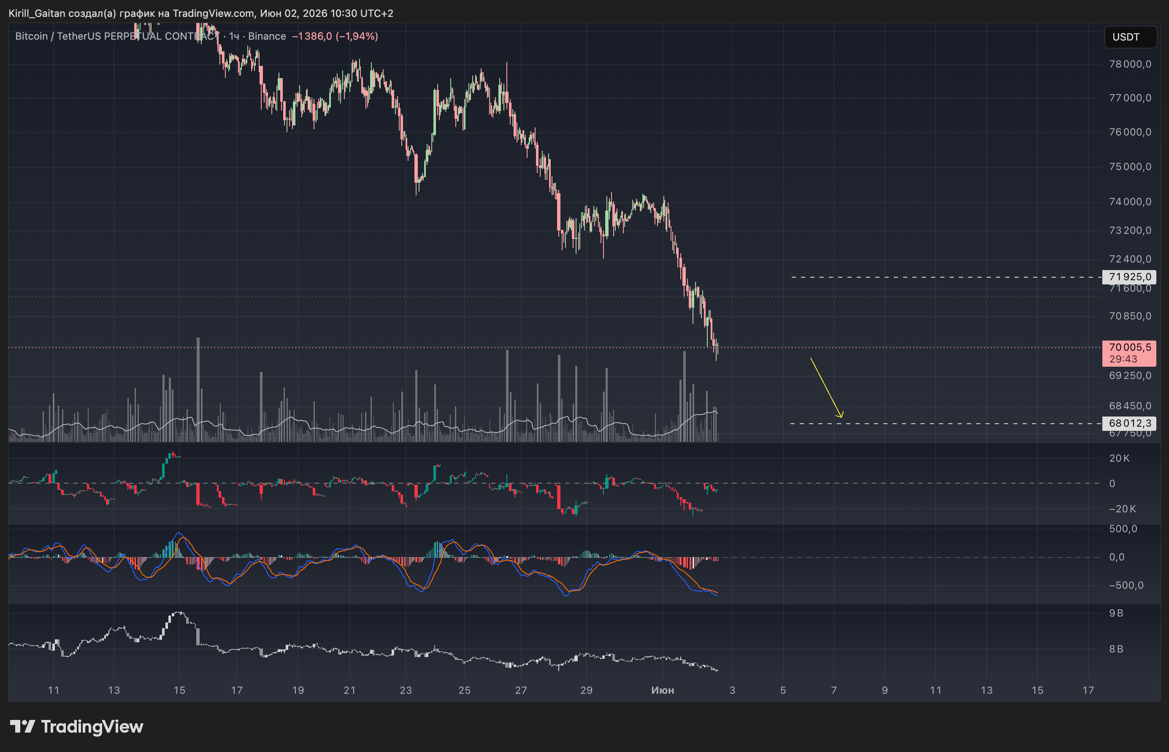Click the 76 000,0 price axis label
1169x752 pixels.
1130,133
